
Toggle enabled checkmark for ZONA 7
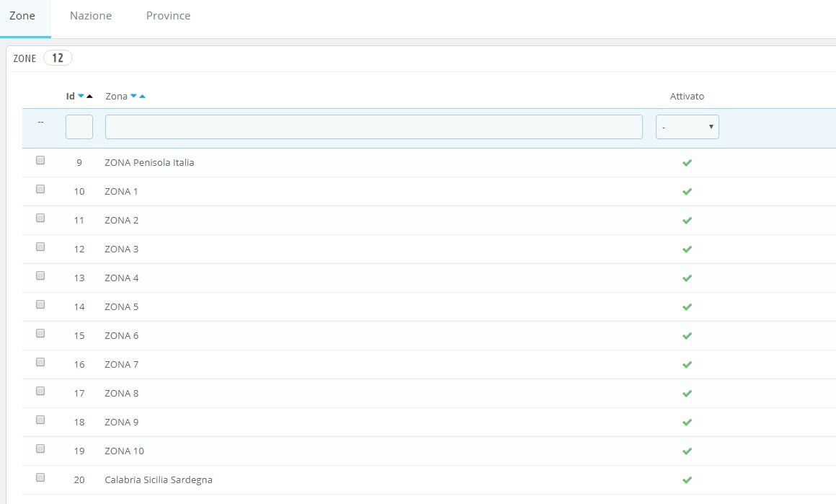point(688,364)
